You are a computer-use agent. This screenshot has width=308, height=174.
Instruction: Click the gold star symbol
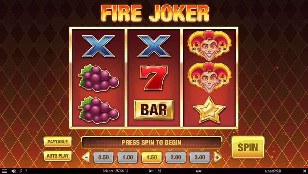[x=209, y=110]
